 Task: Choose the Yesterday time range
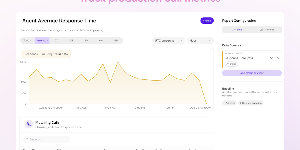tap(42, 40)
